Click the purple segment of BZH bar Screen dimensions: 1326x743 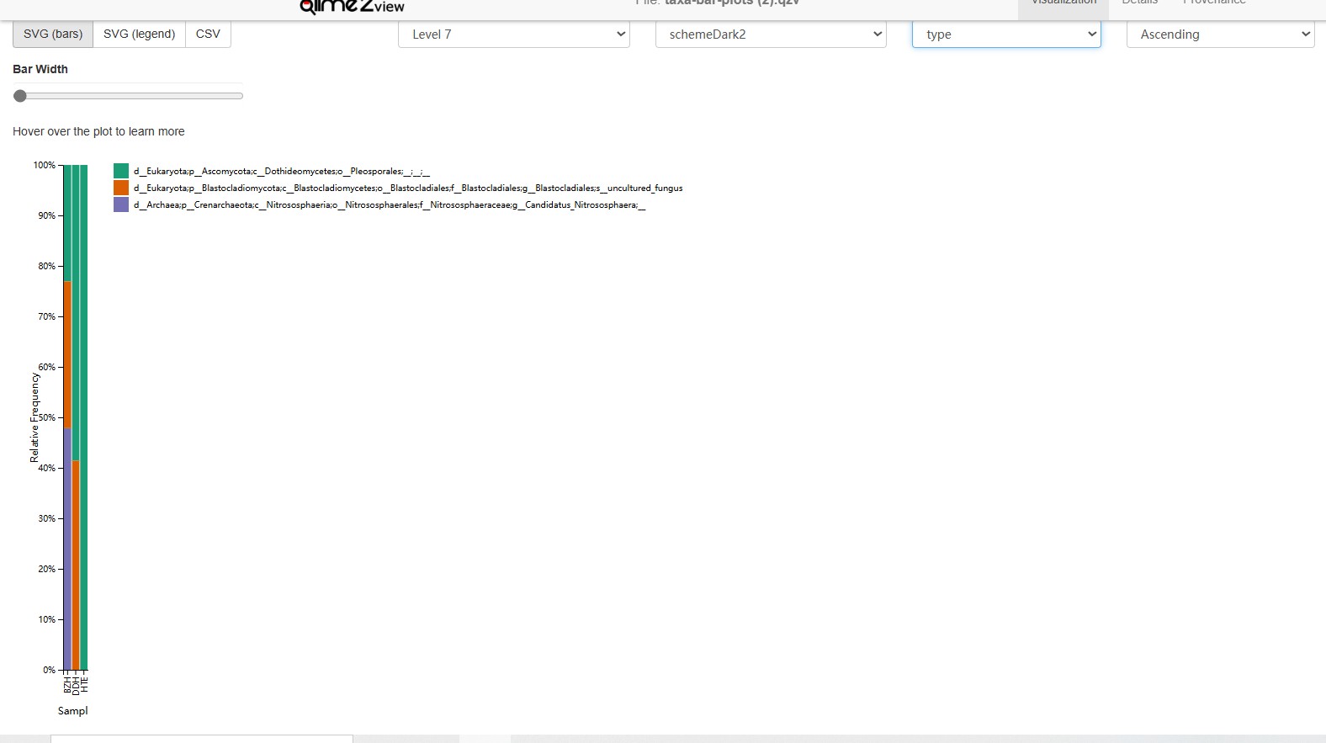coord(67,547)
